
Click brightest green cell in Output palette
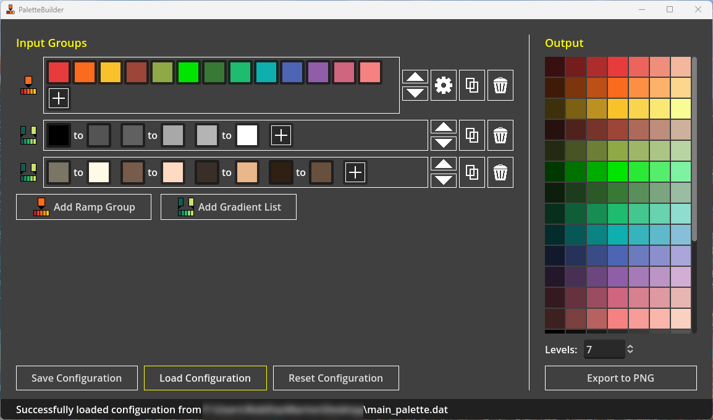click(x=618, y=172)
